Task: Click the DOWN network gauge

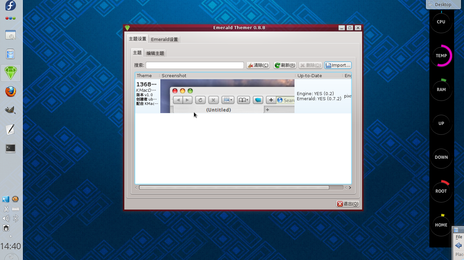Action: click(x=441, y=157)
